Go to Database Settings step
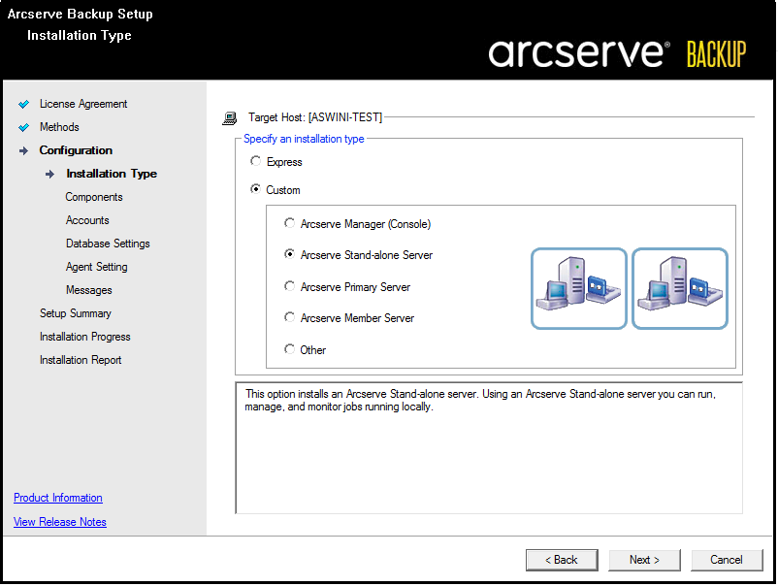The height and width of the screenshot is (586, 778). click(x=108, y=244)
